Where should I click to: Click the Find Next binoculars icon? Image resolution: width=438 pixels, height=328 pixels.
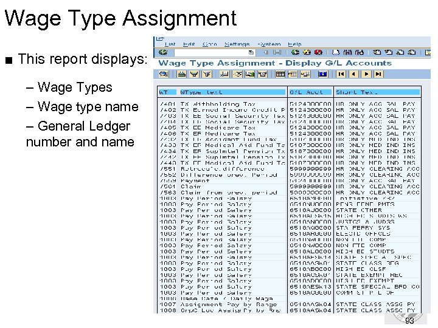tap(360, 52)
